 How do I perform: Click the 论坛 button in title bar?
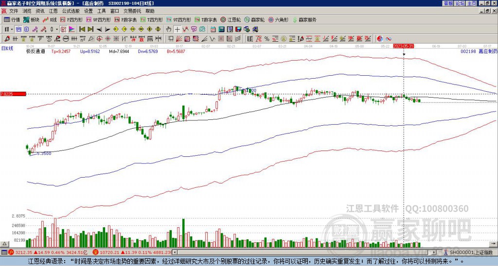(x=460, y=3)
